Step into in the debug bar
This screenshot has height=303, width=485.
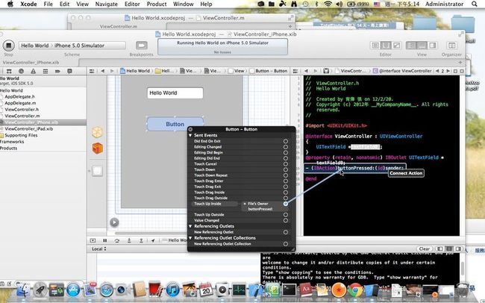tap(129, 240)
